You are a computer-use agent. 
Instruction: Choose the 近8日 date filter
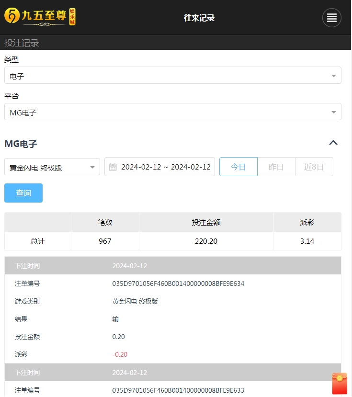click(314, 167)
